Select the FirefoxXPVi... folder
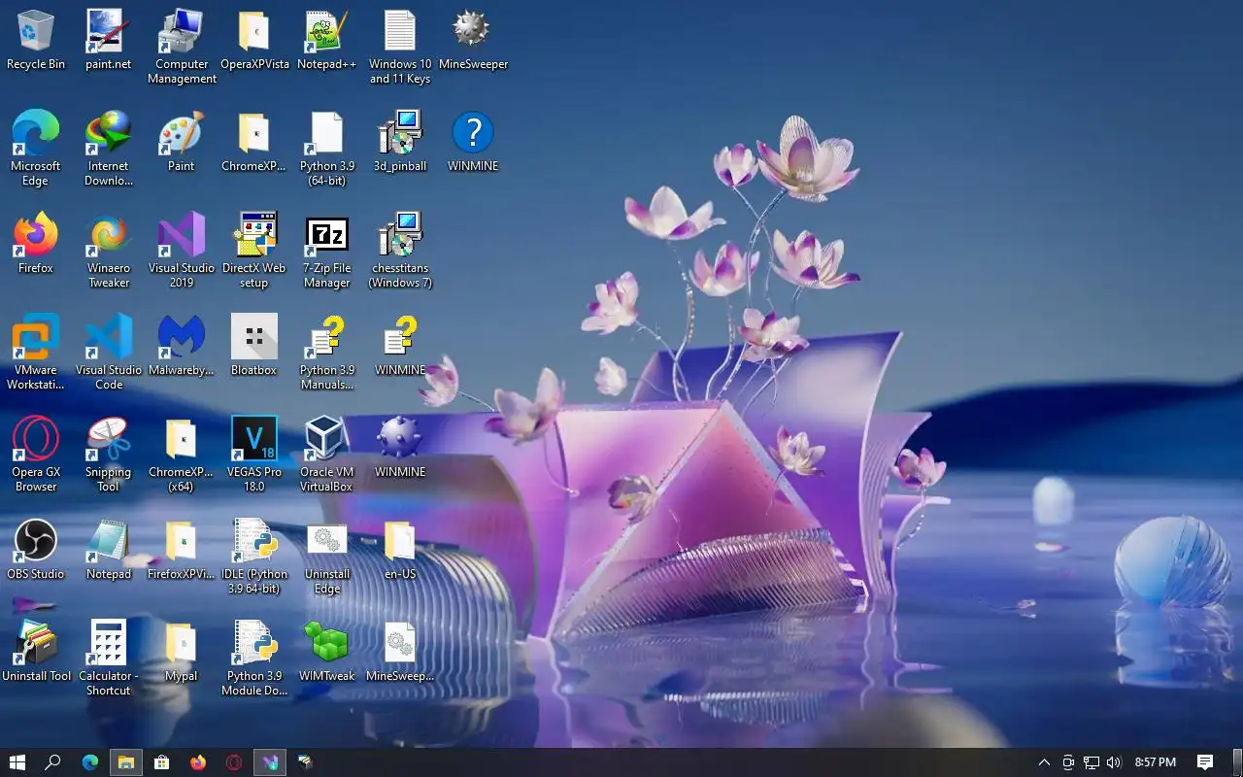This screenshot has height=777, width=1243. [182, 550]
